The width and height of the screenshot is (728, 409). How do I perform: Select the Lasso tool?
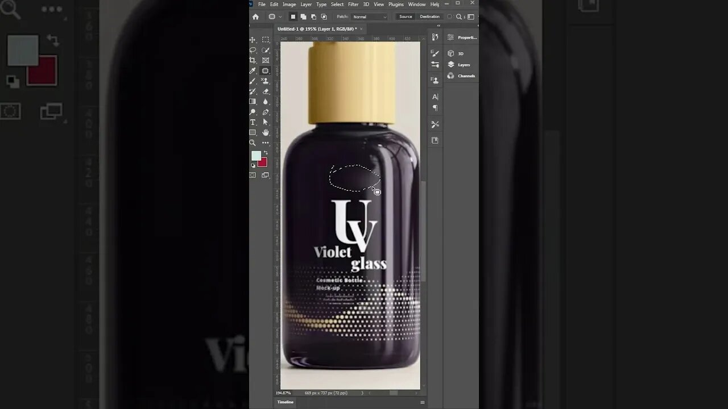point(253,50)
